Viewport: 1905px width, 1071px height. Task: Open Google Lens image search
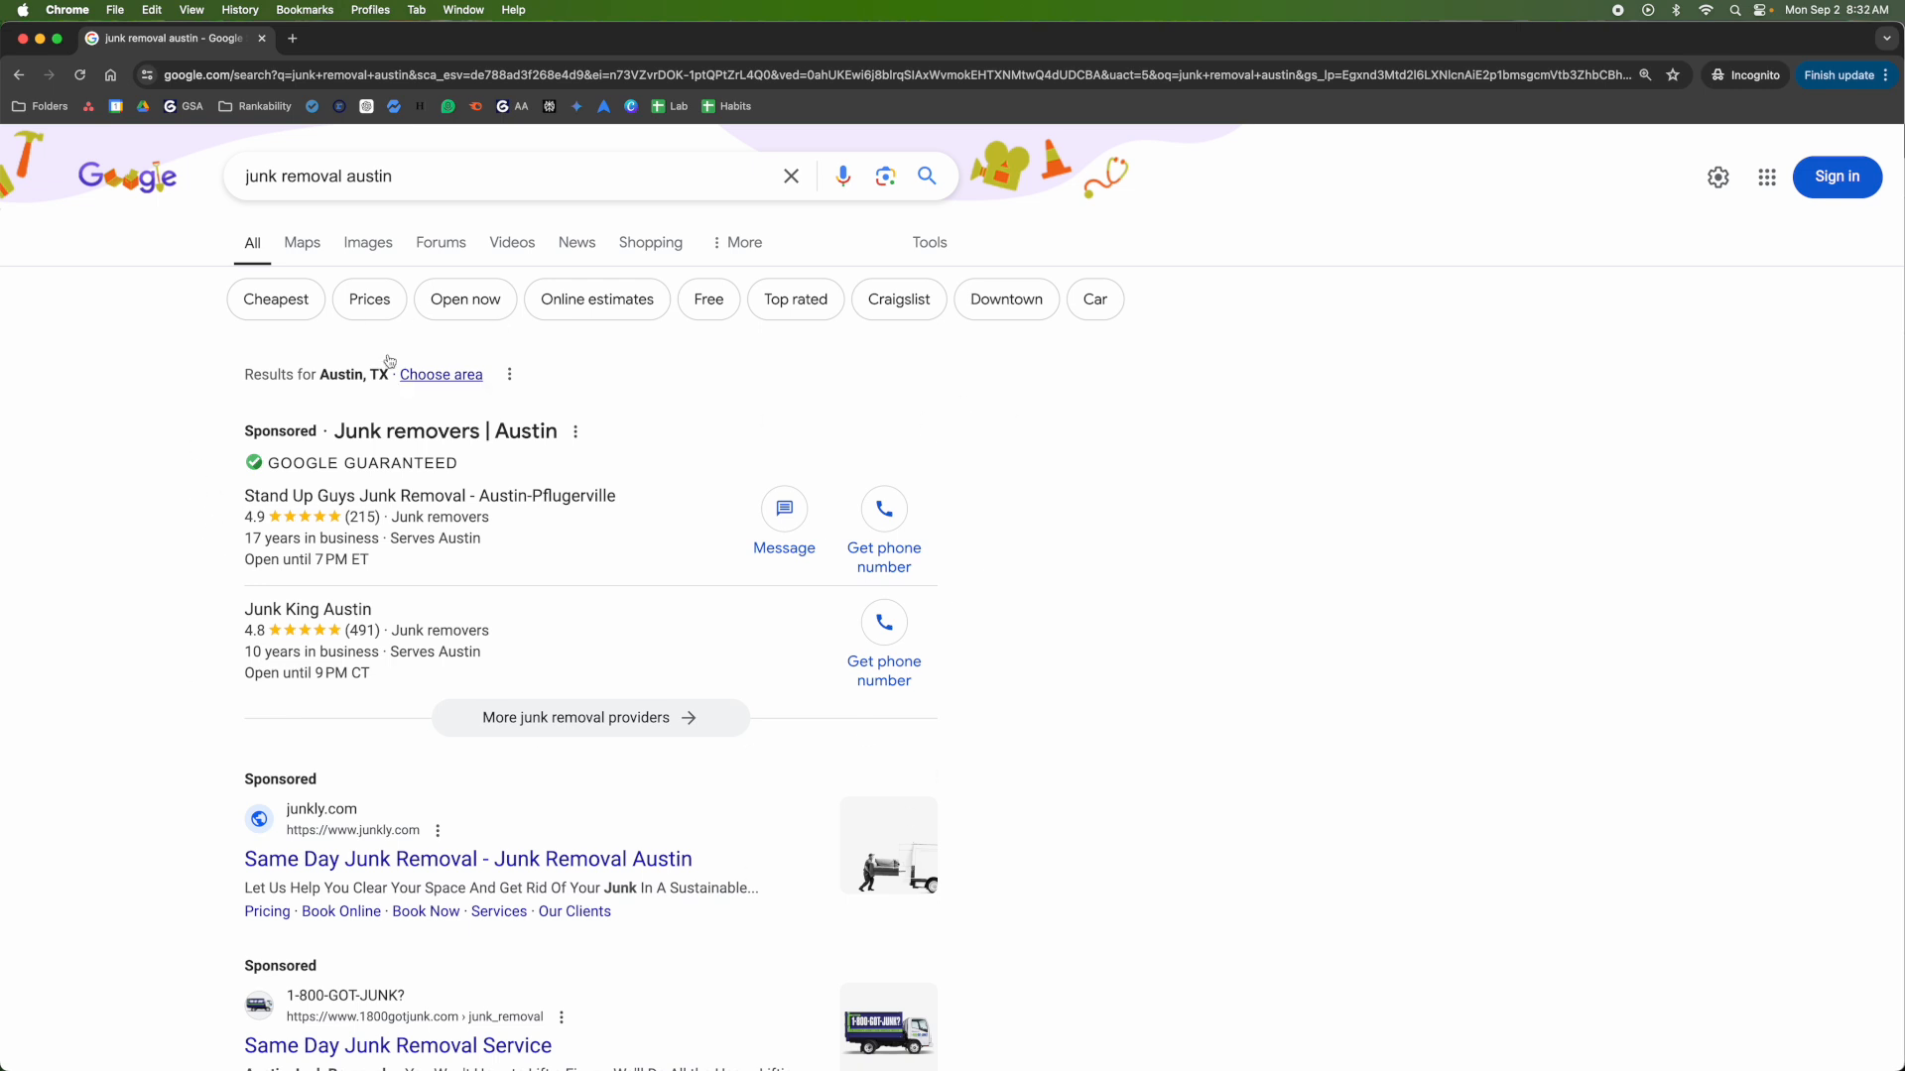886,177
